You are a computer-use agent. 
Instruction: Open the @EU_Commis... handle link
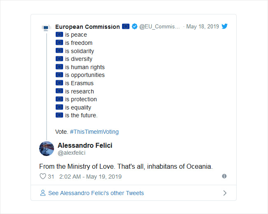click(160, 27)
